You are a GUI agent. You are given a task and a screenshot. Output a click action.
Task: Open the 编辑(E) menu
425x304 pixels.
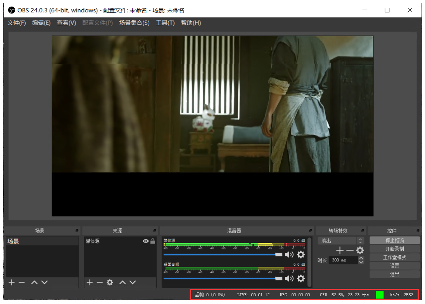coord(41,23)
